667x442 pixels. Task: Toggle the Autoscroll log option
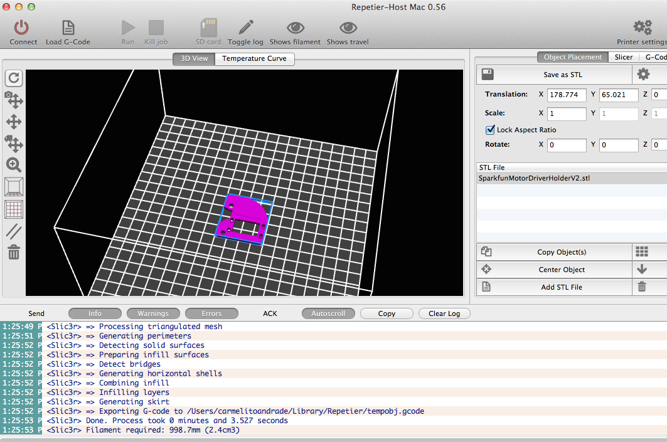click(328, 313)
